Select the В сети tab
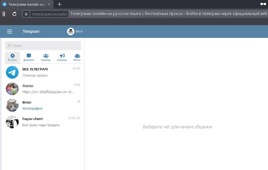 (x=12, y=57)
